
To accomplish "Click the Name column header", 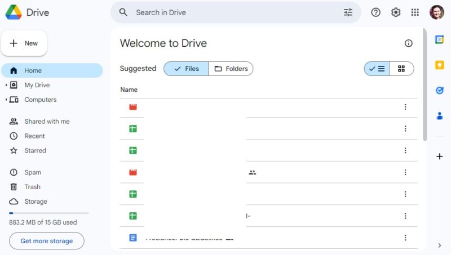I will [129, 90].
